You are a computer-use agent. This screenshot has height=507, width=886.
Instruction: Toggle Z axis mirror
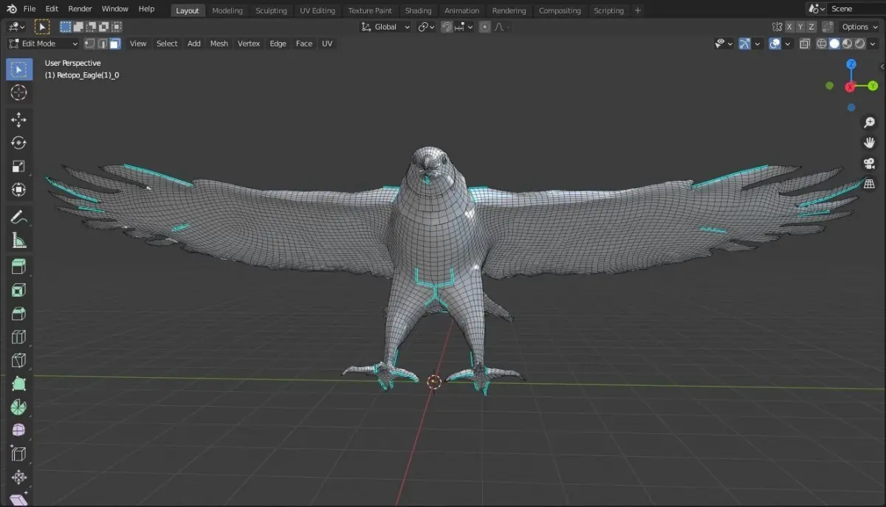[x=812, y=27]
